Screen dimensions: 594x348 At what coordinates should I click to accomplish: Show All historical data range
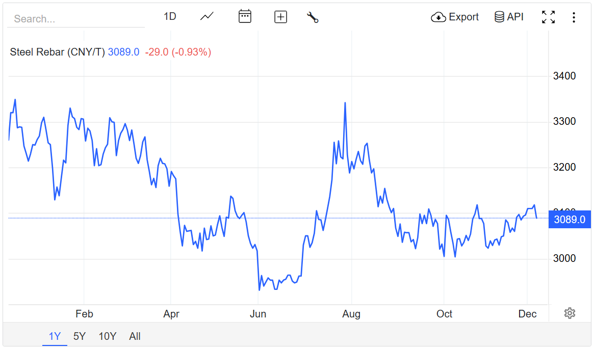coord(135,336)
